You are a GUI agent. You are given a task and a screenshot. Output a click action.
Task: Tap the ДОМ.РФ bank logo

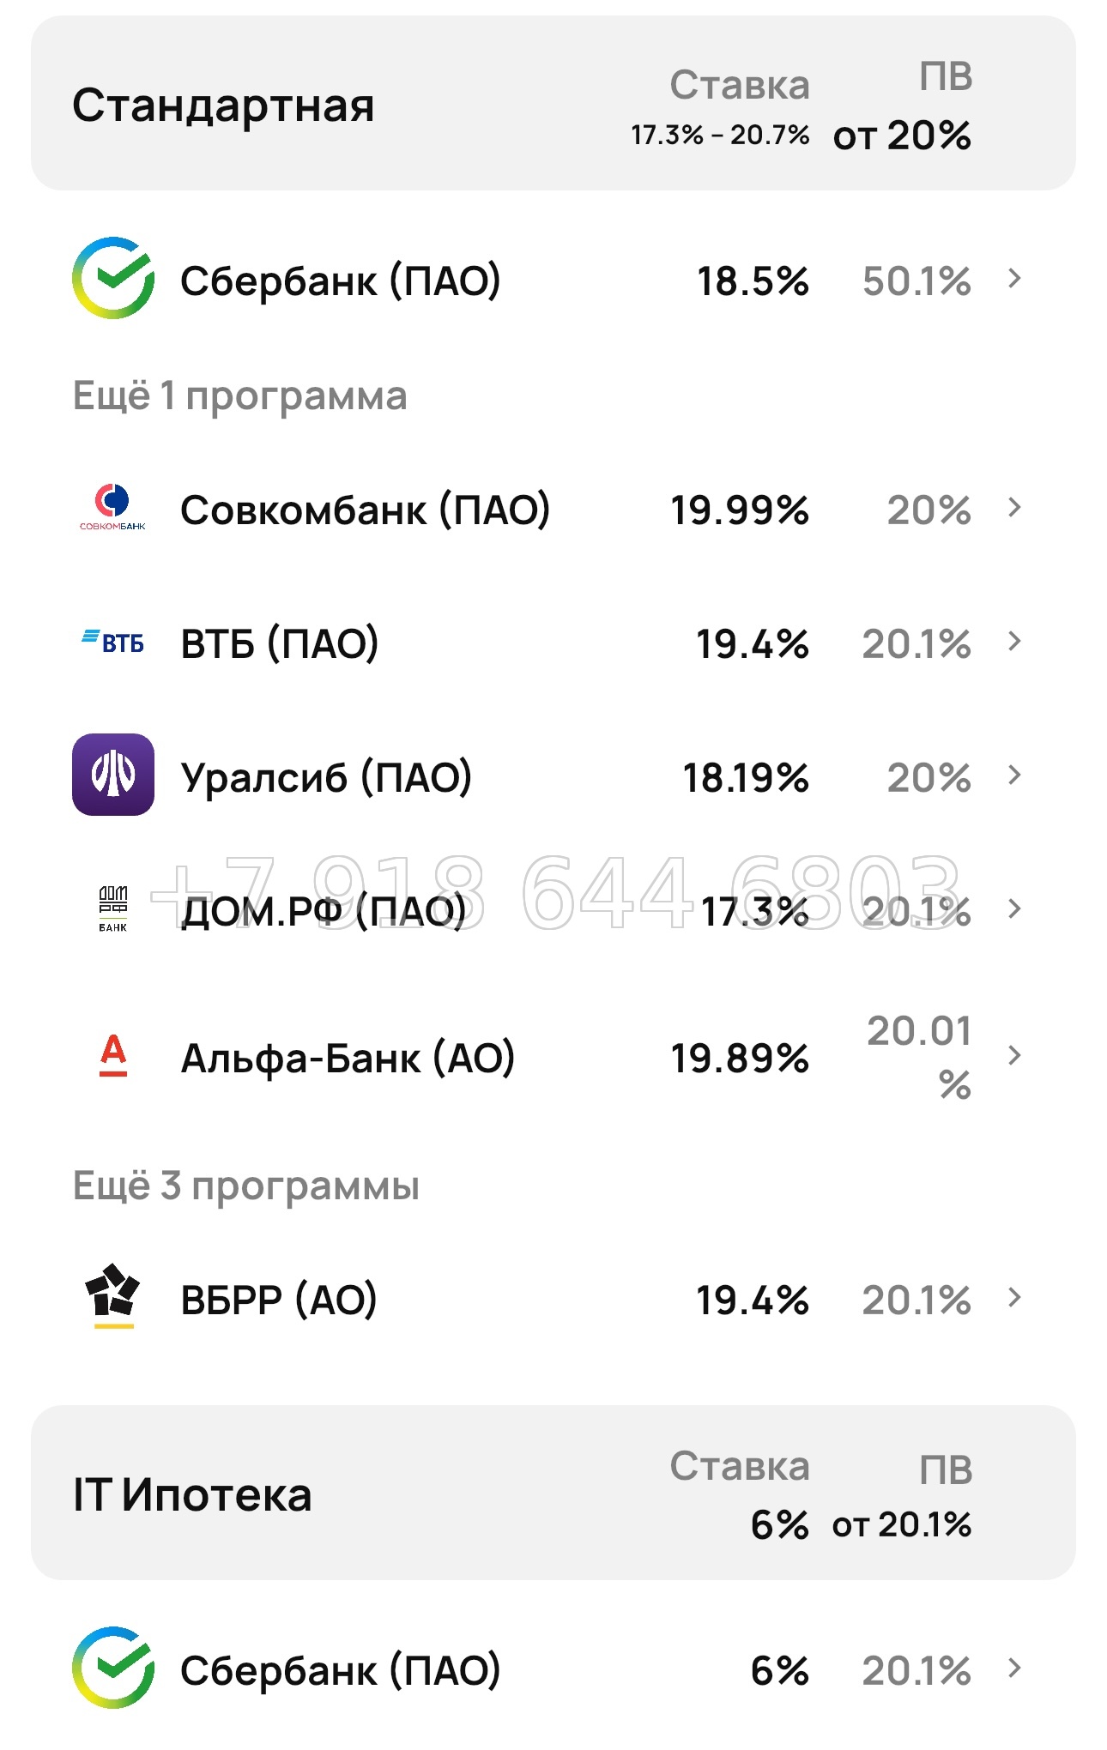point(113,909)
